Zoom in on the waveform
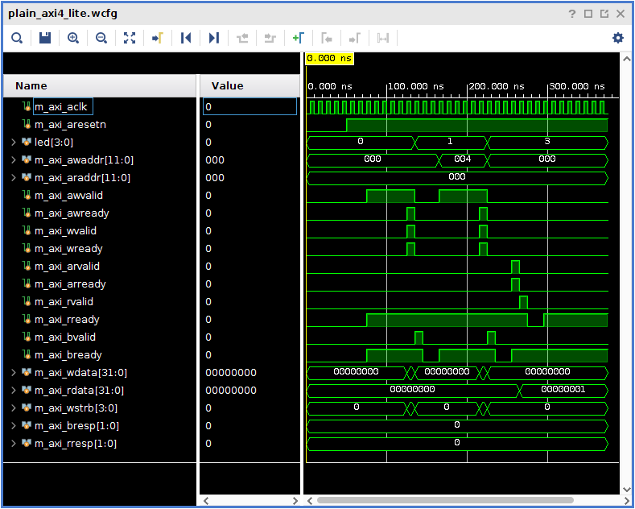 coord(73,38)
